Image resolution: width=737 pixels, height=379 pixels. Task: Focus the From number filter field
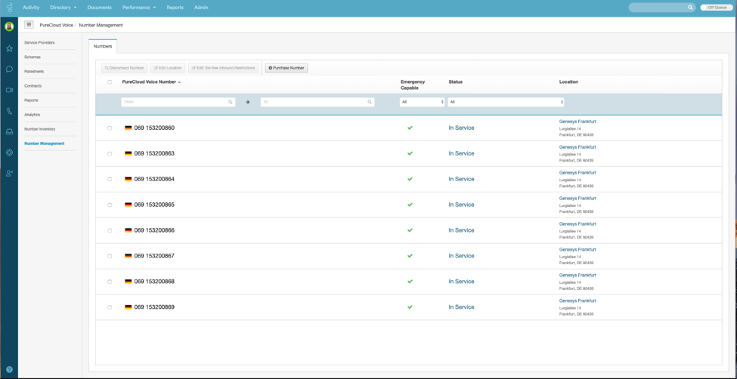click(178, 102)
